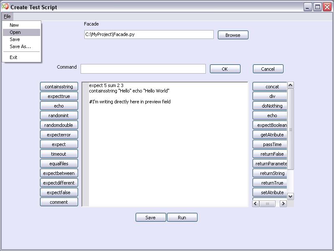This screenshot has width=334, height=251.
Task: Click the OK button next to Command
Action: coord(225,69)
